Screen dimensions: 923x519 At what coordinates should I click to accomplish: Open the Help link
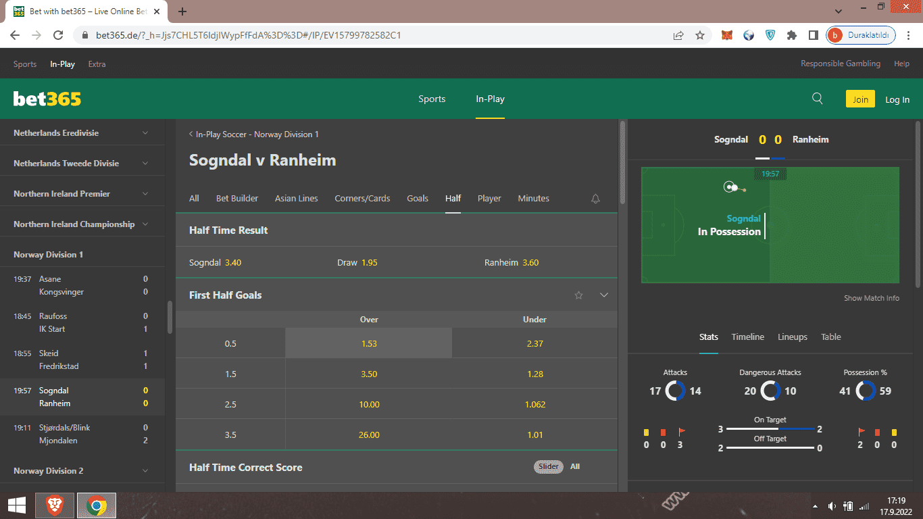(x=901, y=64)
